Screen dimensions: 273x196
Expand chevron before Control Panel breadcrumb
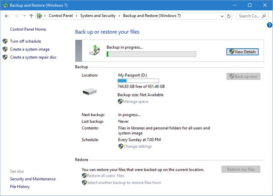click(x=45, y=16)
